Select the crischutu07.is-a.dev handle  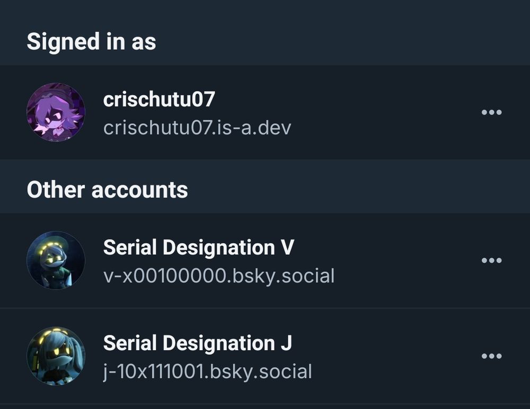(x=197, y=128)
